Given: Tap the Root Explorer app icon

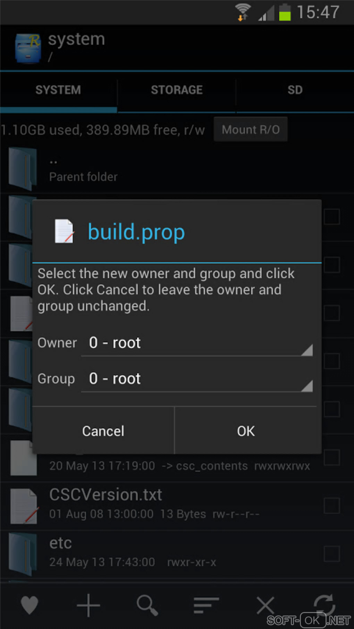Looking at the screenshot, I should 28,48.
